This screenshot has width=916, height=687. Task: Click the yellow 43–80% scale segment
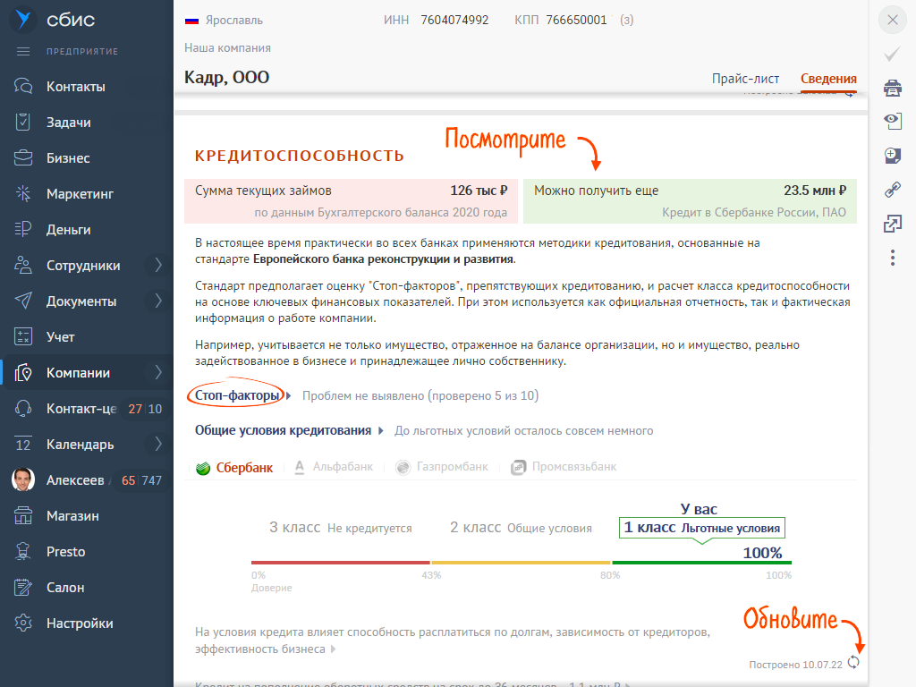pos(521,563)
